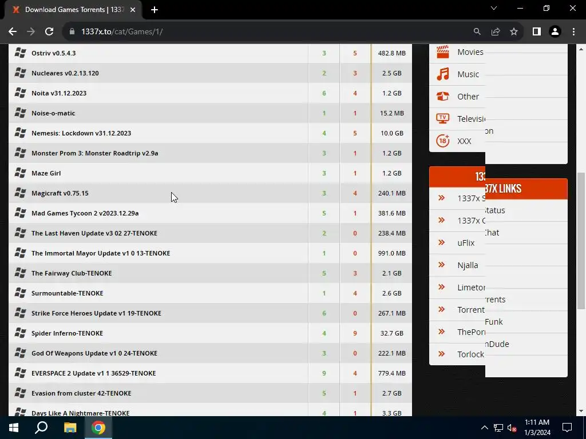The width and height of the screenshot is (586, 439).
Task: Open EVERSPACE 2 Update torrent
Action: 93,373
